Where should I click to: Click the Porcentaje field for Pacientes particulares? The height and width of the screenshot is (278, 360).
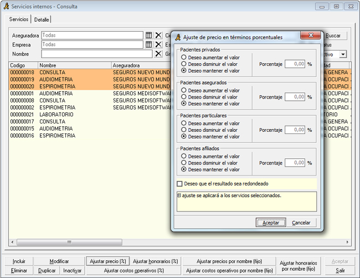(x=295, y=130)
